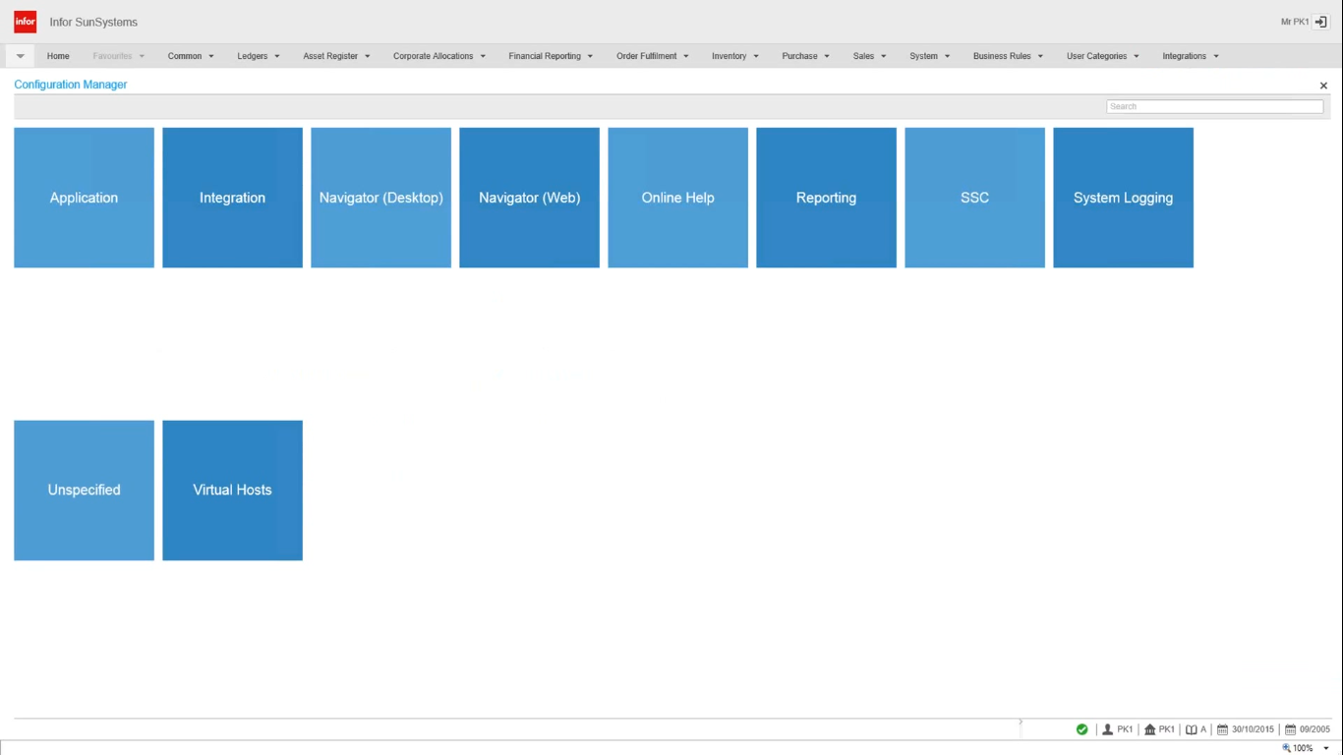The height and width of the screenshot is (755, 1343).
Task: Click the period calendar icon showing 09/2005
Action: click(x=1290, y=729)
